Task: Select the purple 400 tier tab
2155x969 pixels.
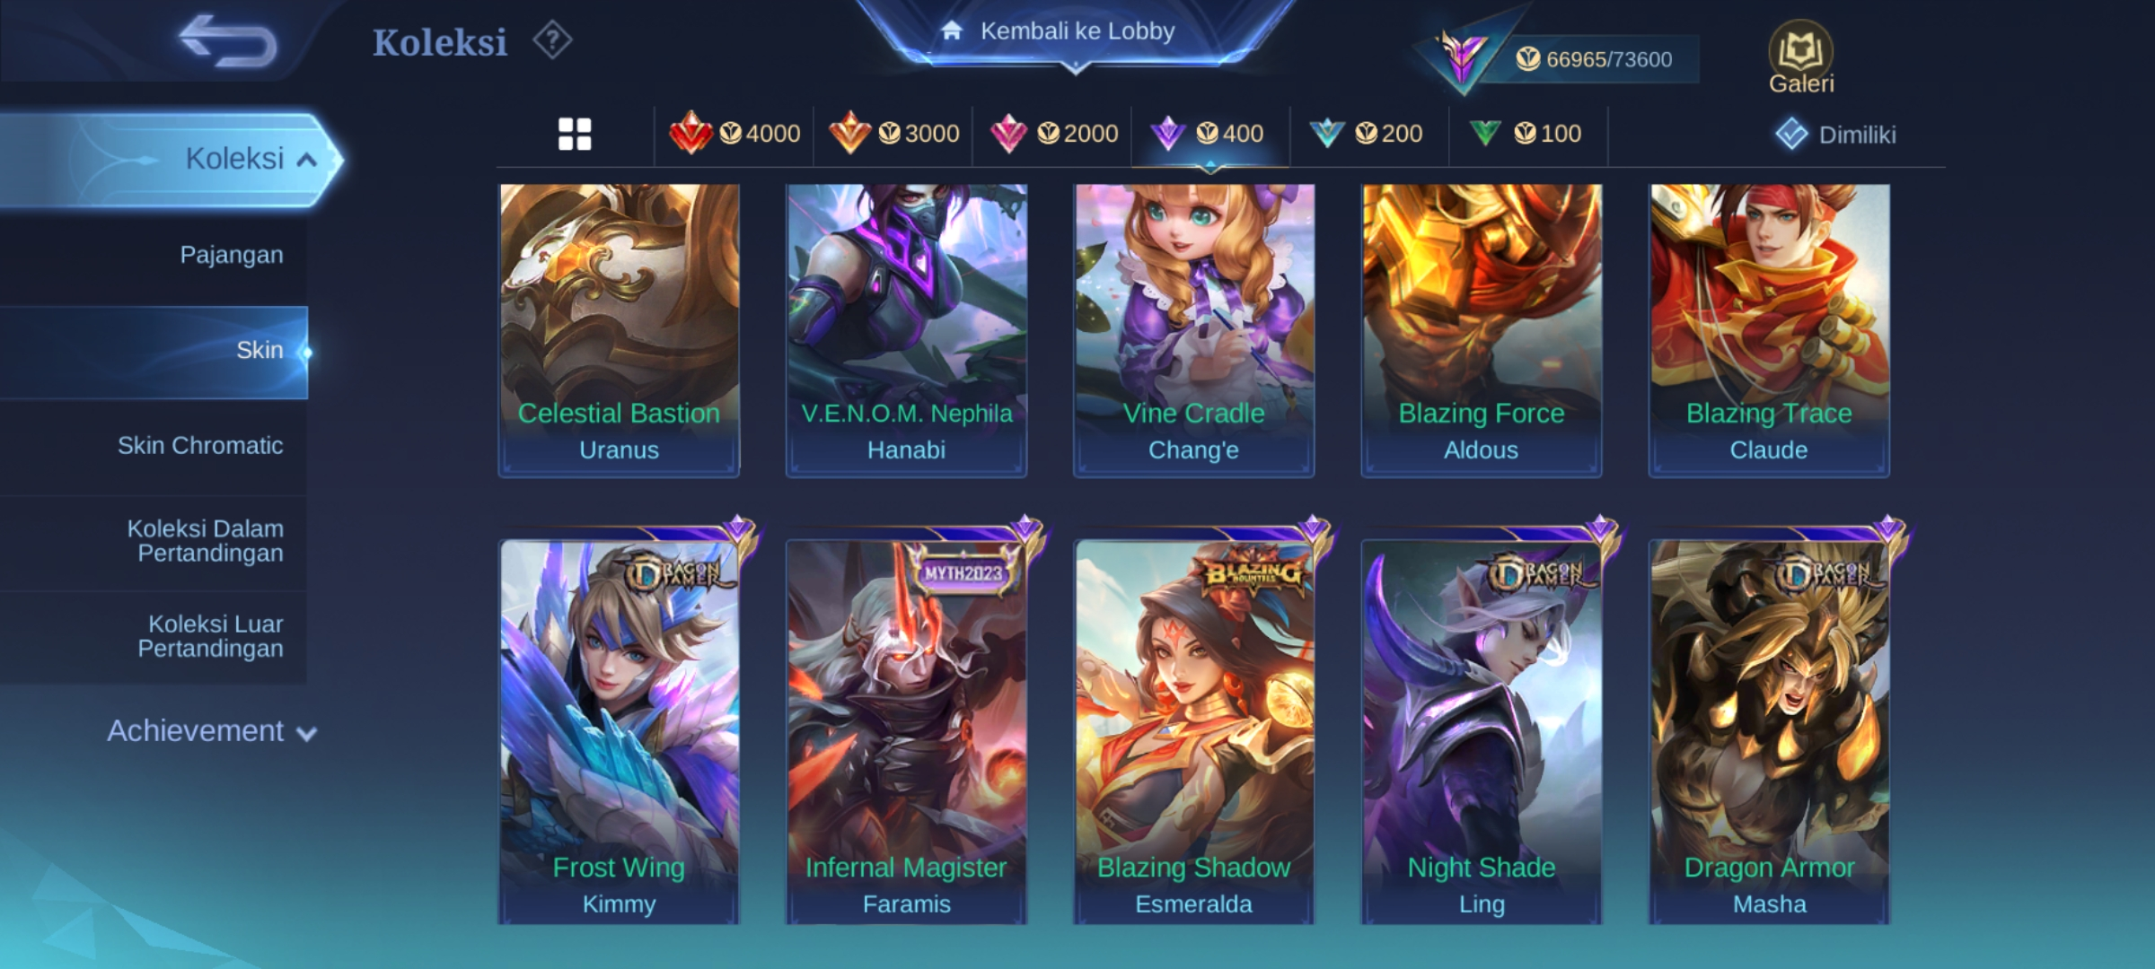Action: (x=1209, y=134)
